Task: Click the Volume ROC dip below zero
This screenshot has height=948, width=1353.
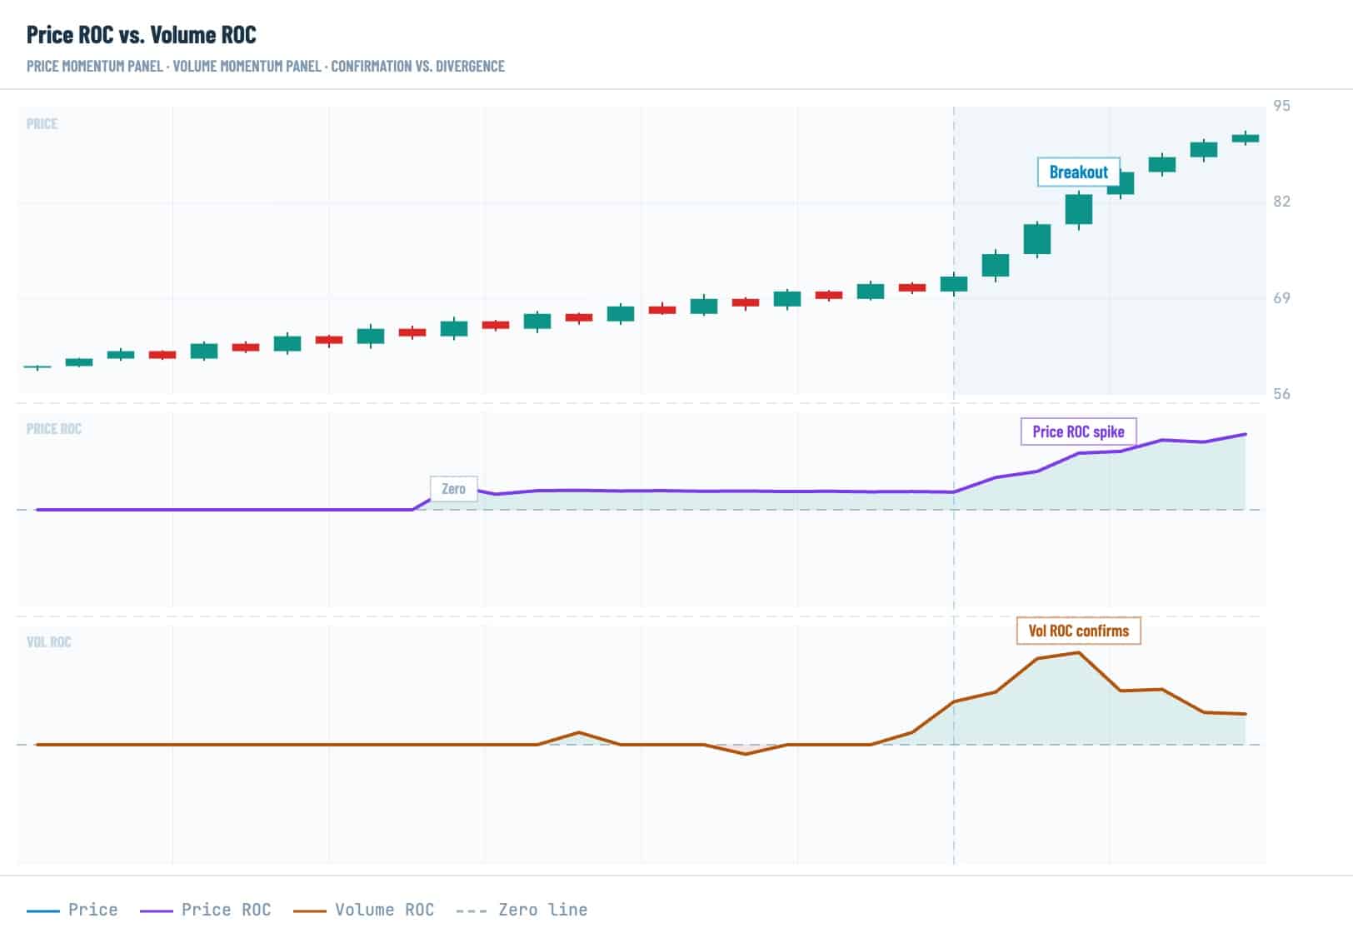Action: coord(746,754)
